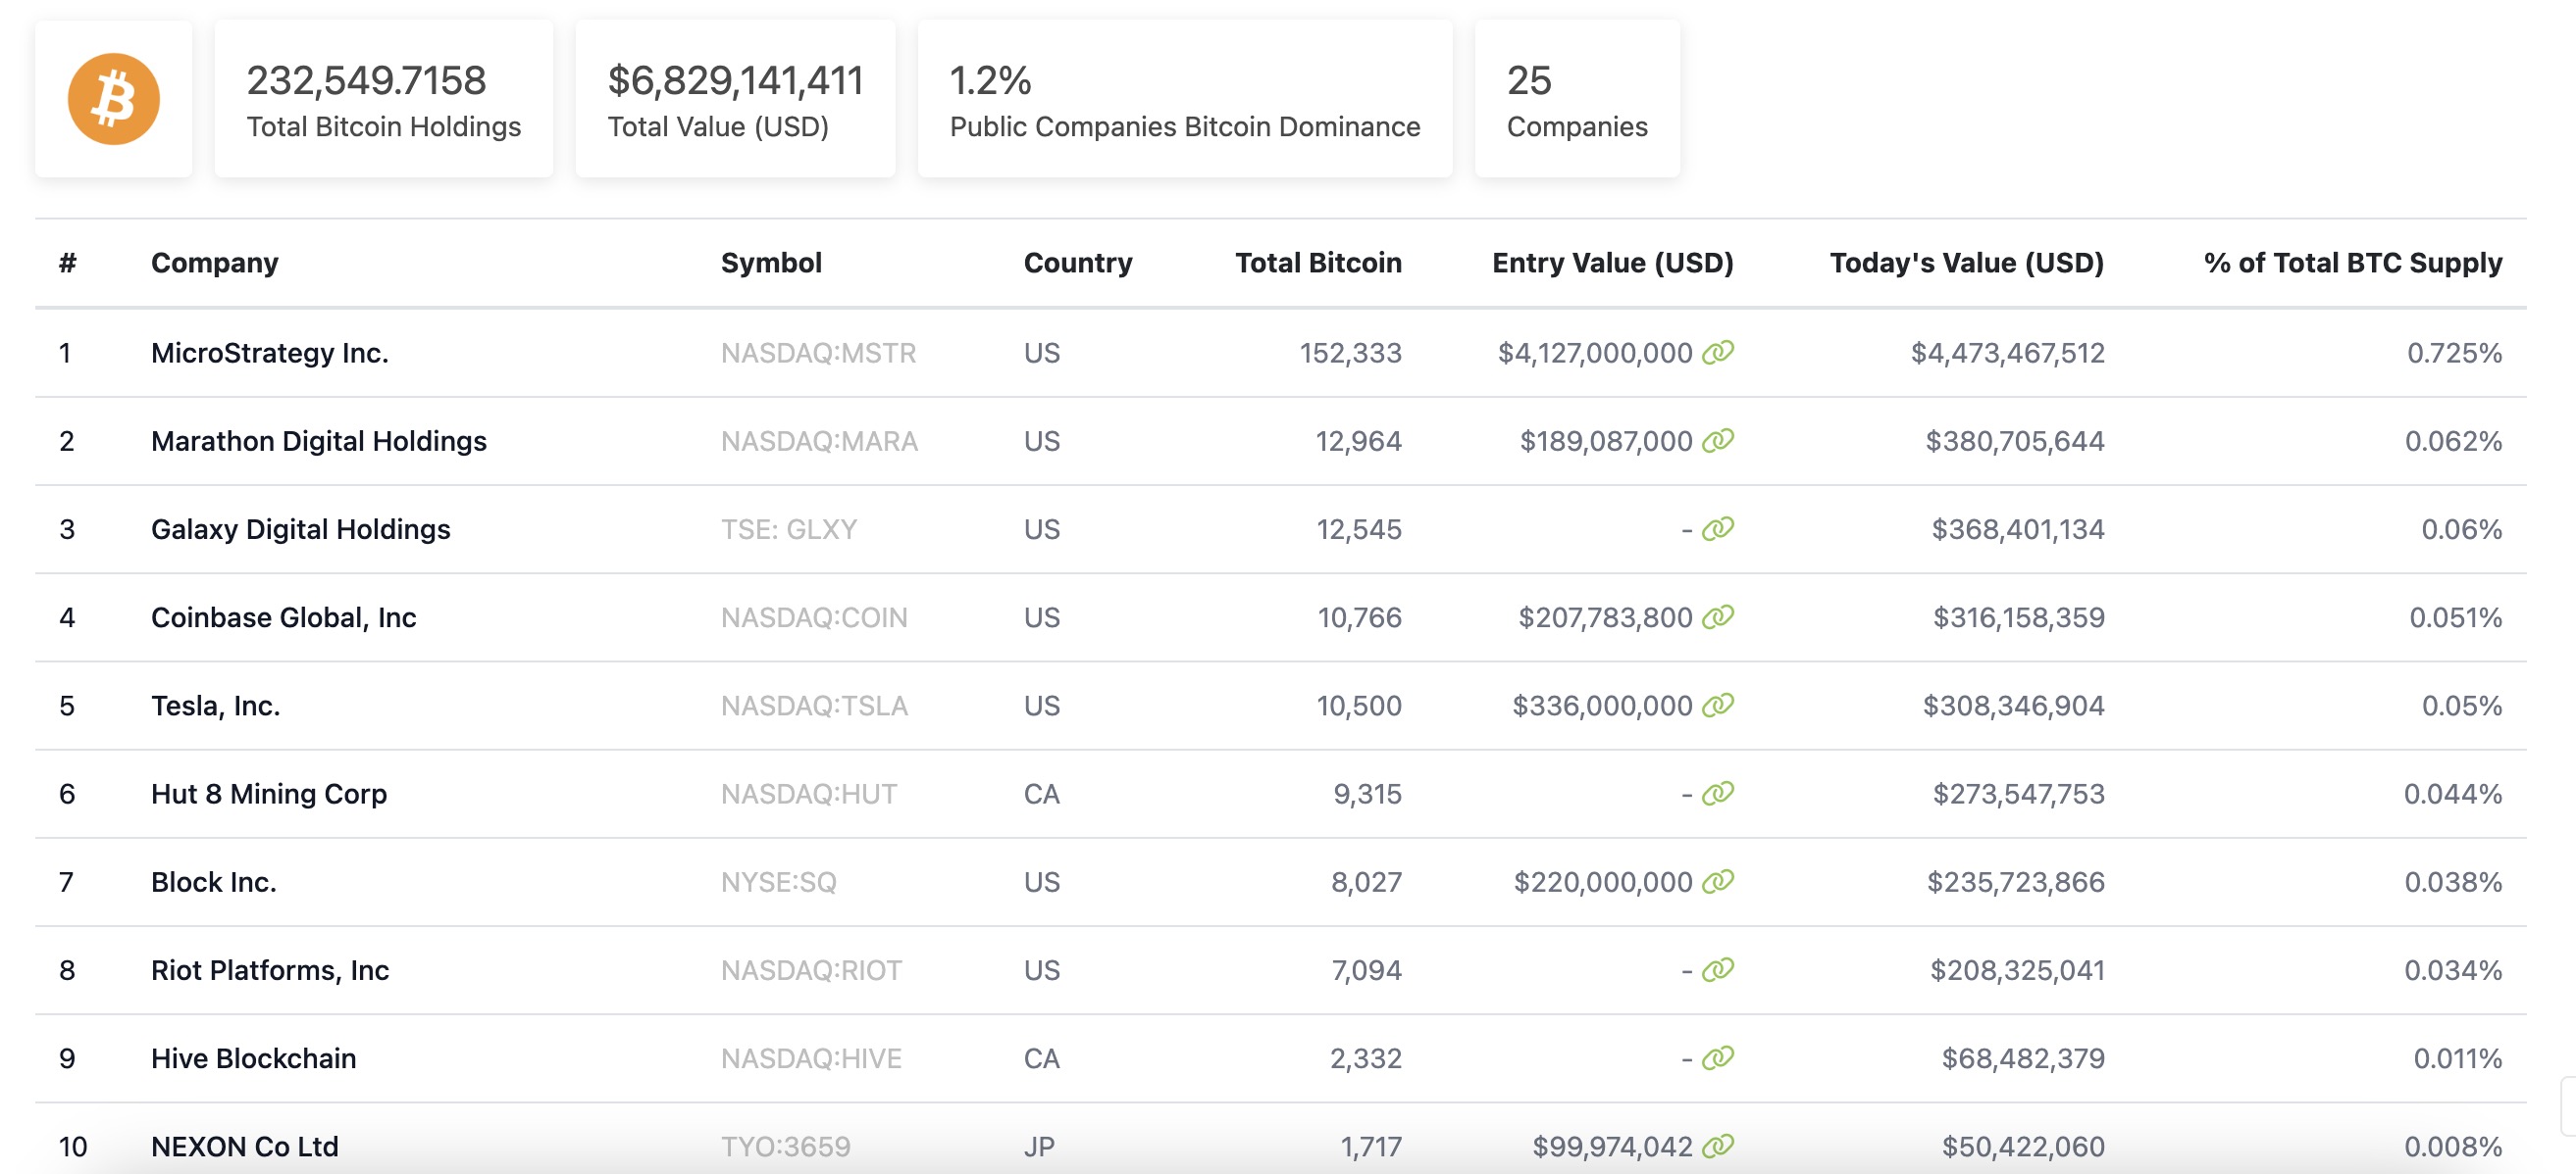Open NEXON Co Ltd source link icon
2576x1174 pixels.
pyautogui.click(x=1718, y=1146)
